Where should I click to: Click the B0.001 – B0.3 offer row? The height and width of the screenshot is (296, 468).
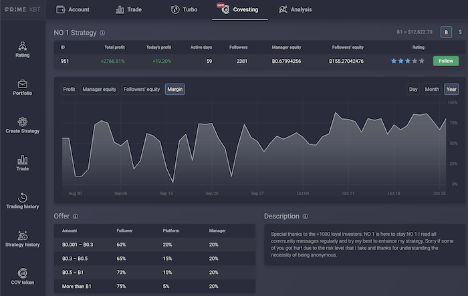154,245
